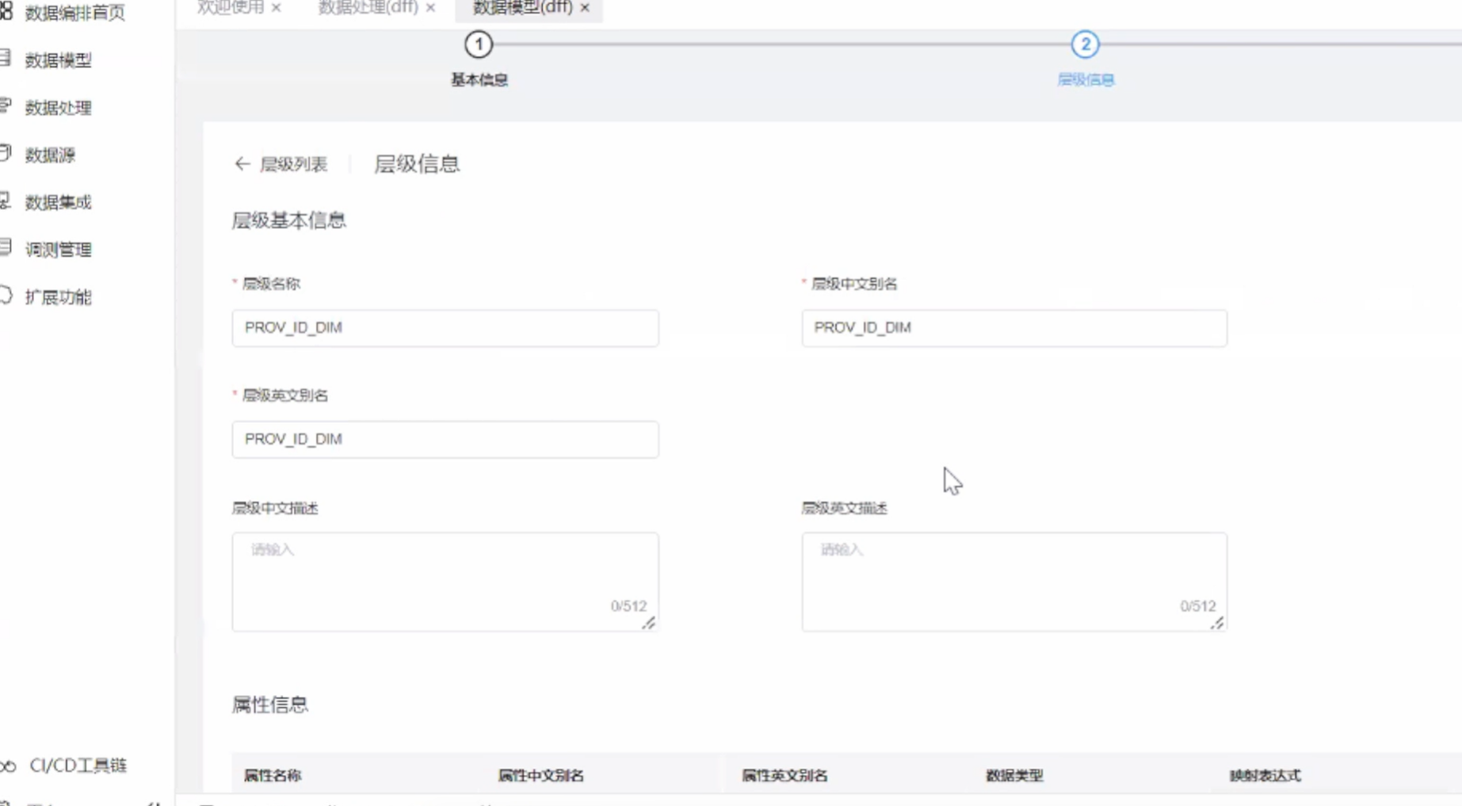1462x806 pixels.
Task: Switch to the 欢迎使用 tab
Action: tap(230, 7)
